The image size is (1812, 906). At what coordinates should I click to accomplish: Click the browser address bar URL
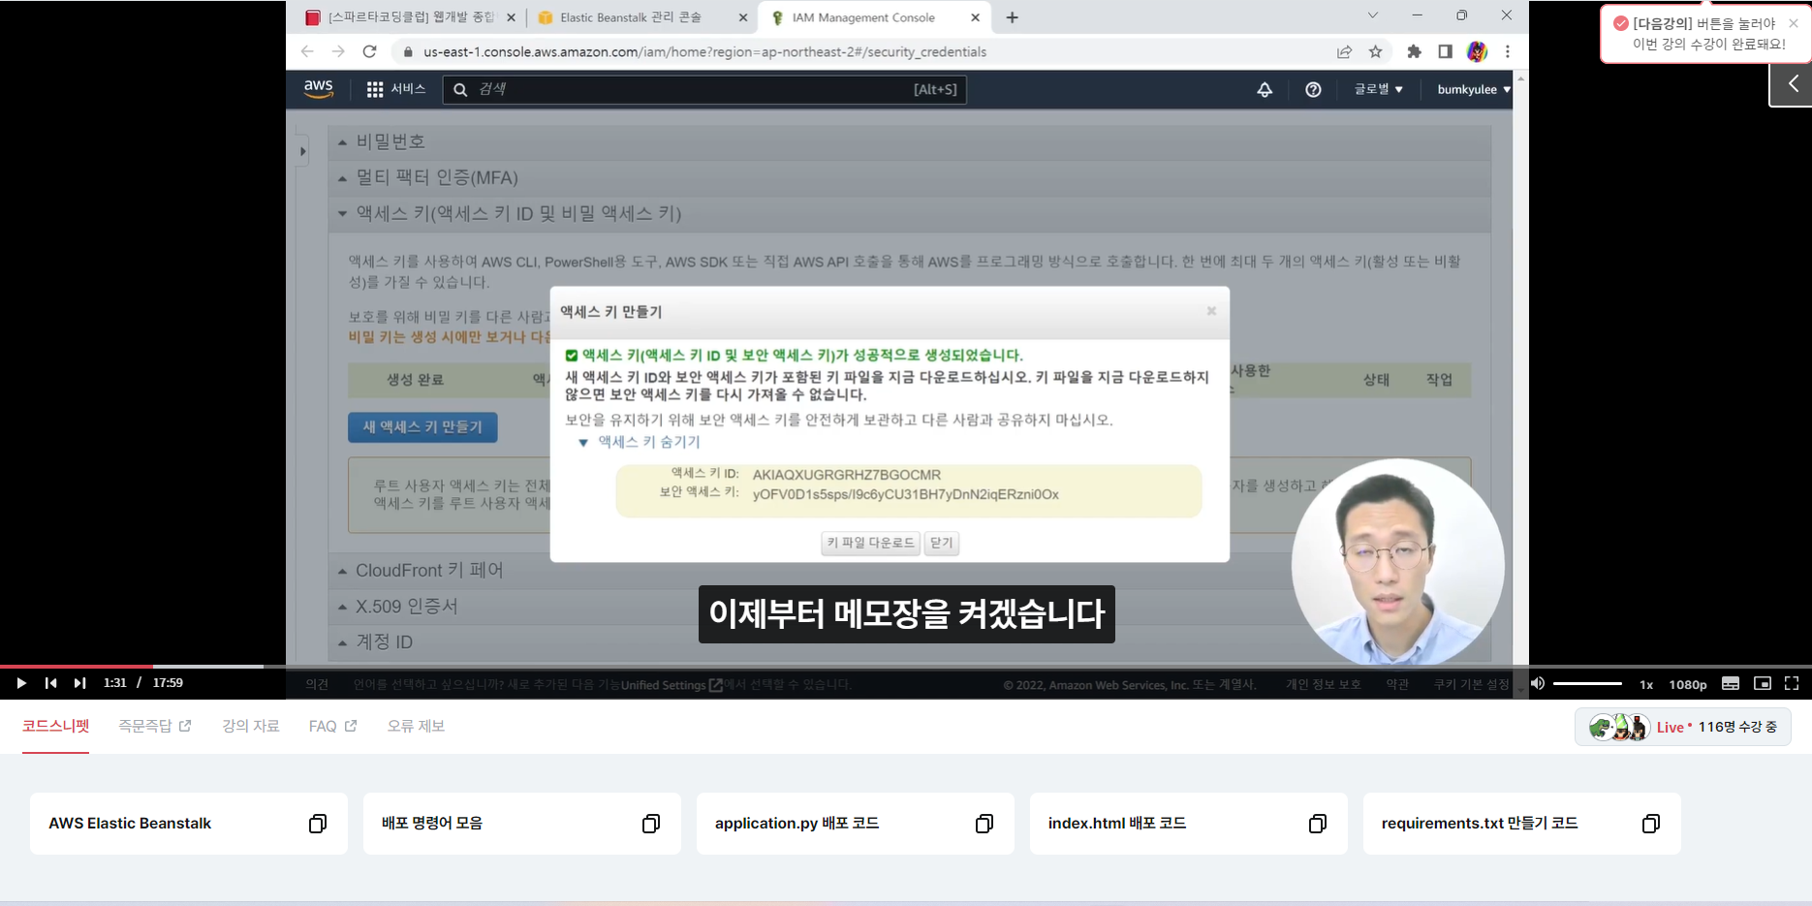[x=704, y=52]
